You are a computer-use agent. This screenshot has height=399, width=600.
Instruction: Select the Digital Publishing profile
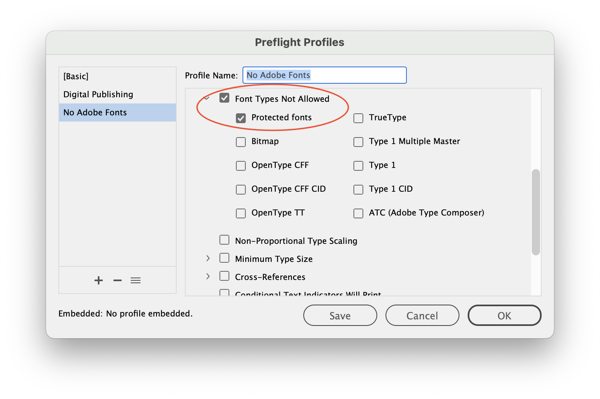(118, 94)
